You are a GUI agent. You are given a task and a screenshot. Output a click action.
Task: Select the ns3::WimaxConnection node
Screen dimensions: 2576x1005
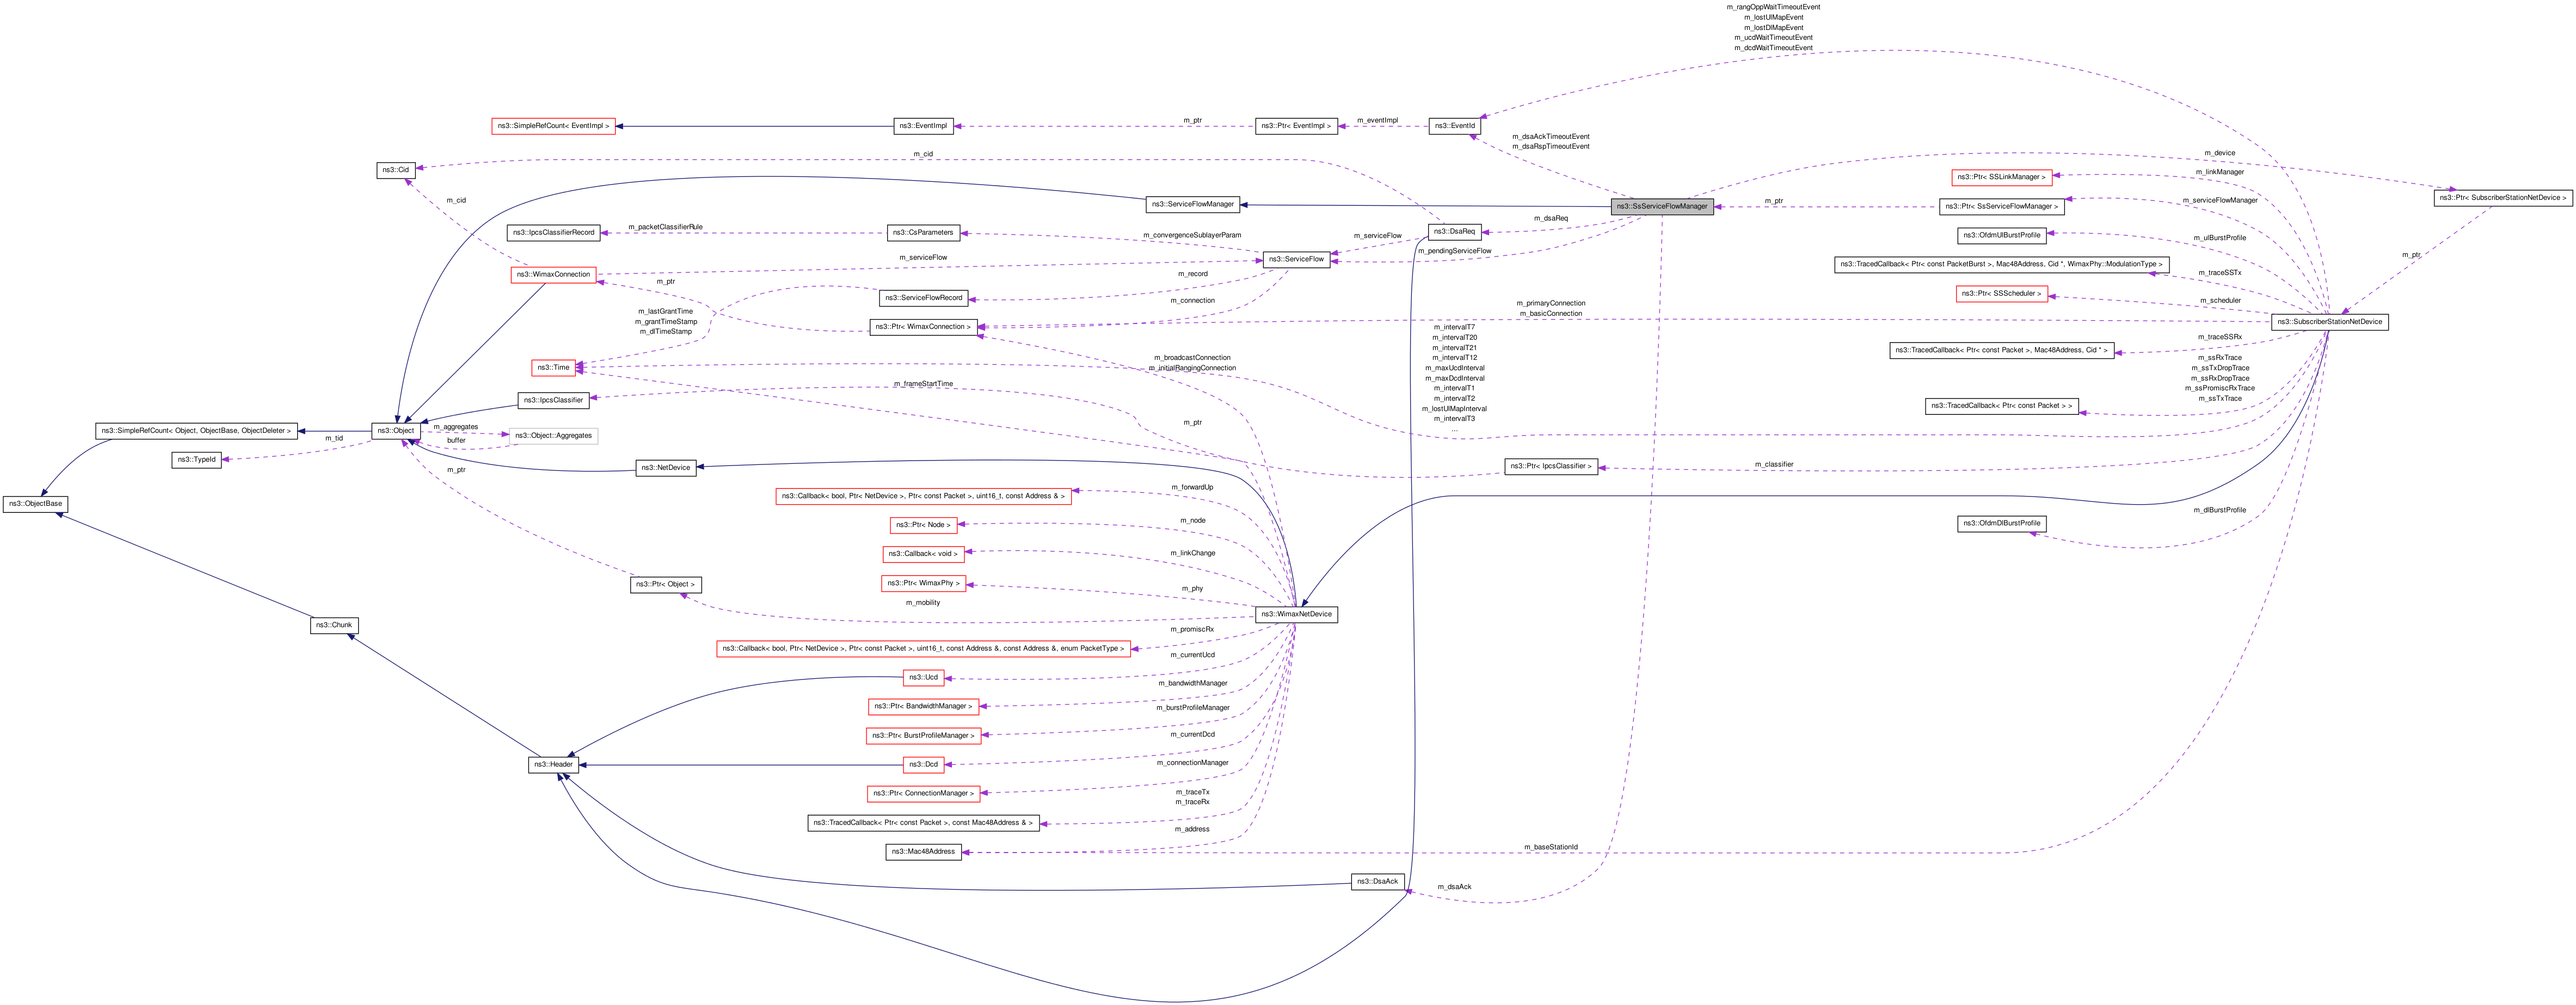pos(553,274)
